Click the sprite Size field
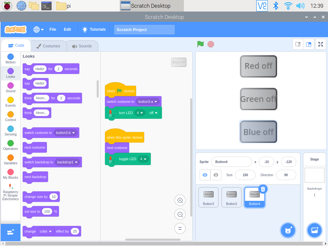 [x=245, y=175]
